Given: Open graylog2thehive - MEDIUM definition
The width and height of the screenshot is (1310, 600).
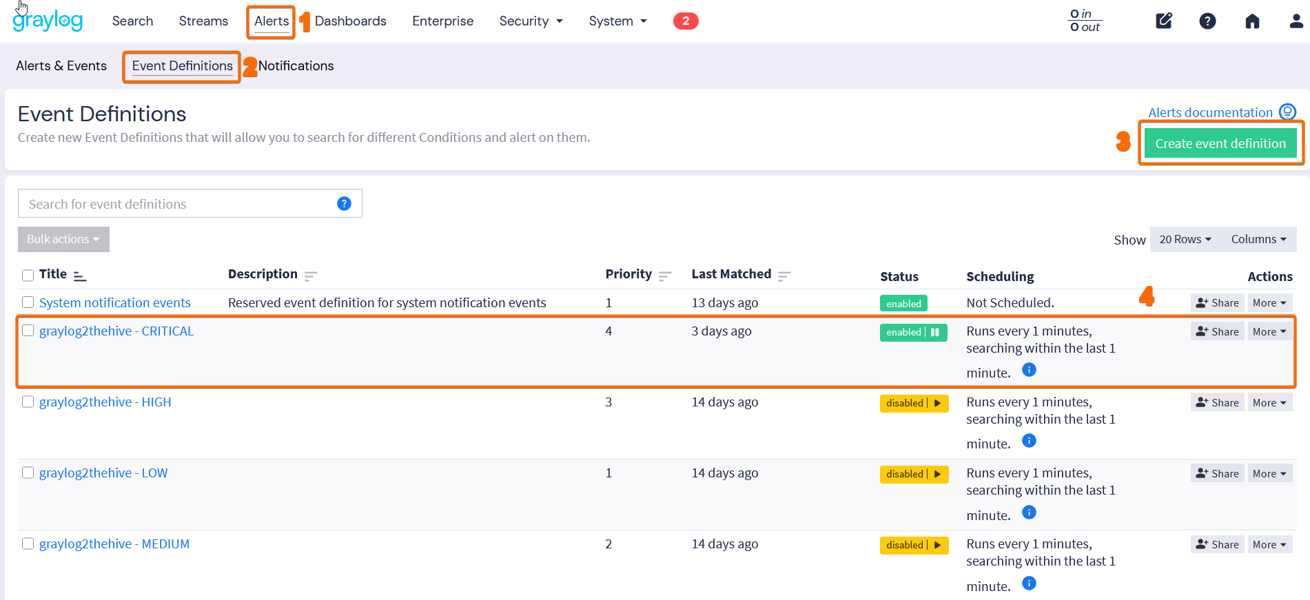Looking at the screenshot, I should [114, 544].
